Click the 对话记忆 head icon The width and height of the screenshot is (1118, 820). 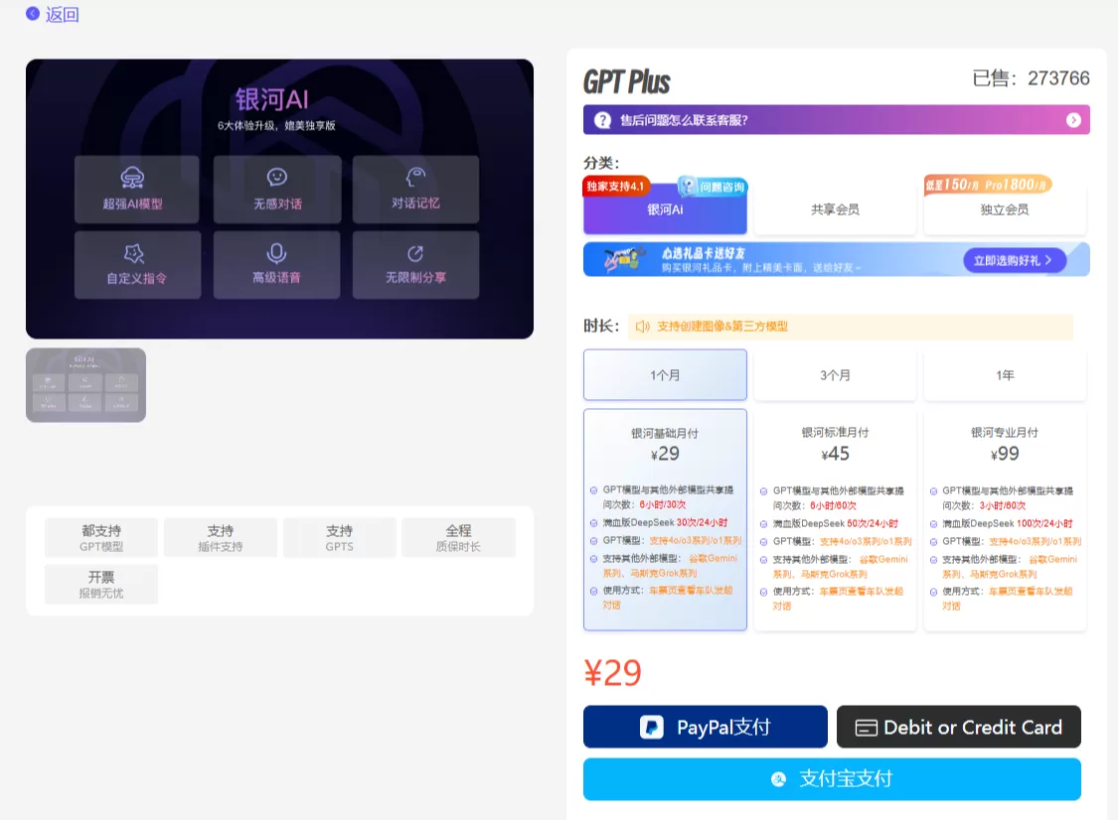tap(415, 177)
